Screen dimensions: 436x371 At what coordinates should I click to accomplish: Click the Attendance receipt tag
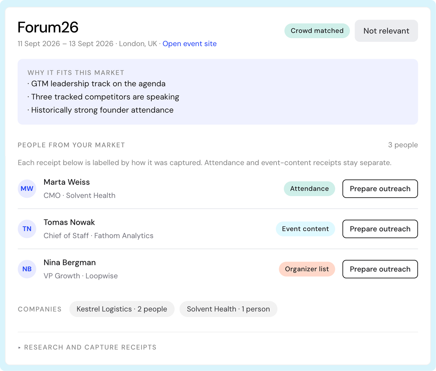click(x=309, y=189)
